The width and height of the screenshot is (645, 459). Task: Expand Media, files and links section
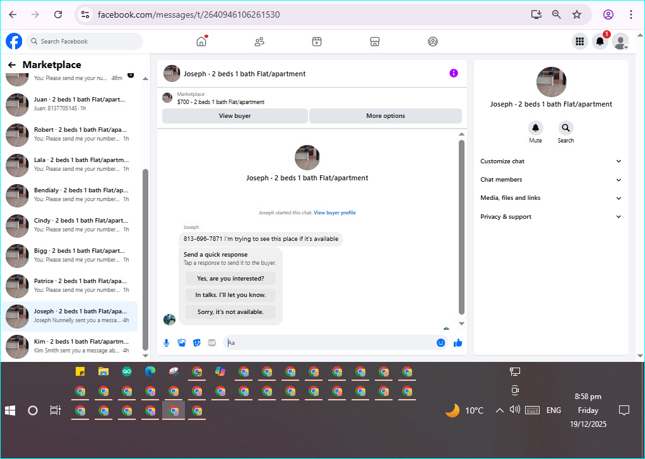(551, 198)
